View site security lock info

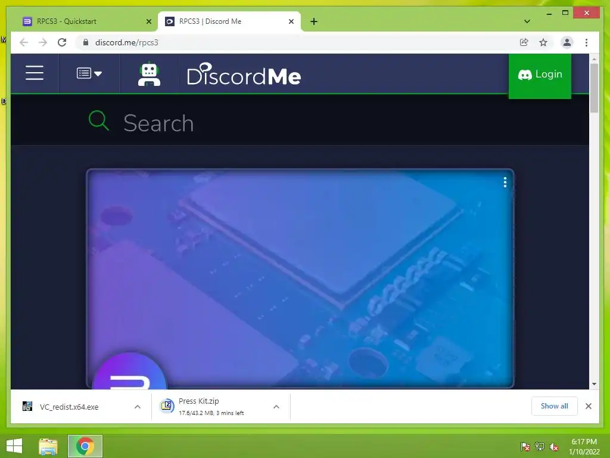[86, 42]
